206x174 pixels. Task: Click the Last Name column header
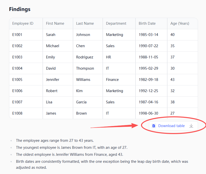[x=85, y=23]
